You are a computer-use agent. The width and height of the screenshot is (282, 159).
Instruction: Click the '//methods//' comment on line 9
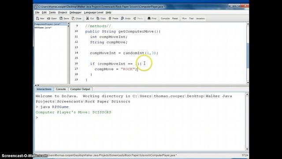click(98, 26)
